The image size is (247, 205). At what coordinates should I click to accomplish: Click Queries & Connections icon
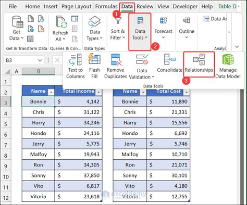75,19
